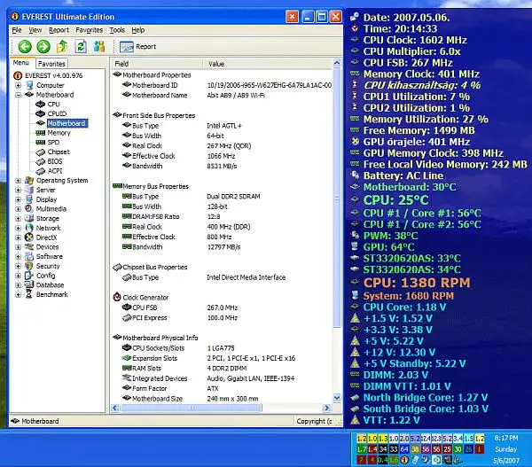Screen dimensions: 532x467
Task: Click the Security shield icon in the tree
Action: [x=29, y=266]
